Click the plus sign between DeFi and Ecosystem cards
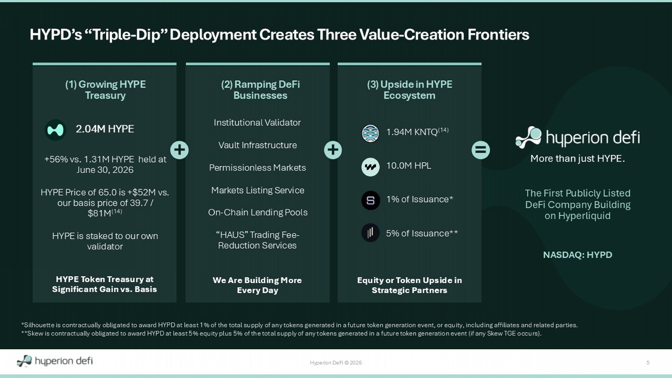The image size is (672, 378). pyautogui.click(x=333, y=150)
